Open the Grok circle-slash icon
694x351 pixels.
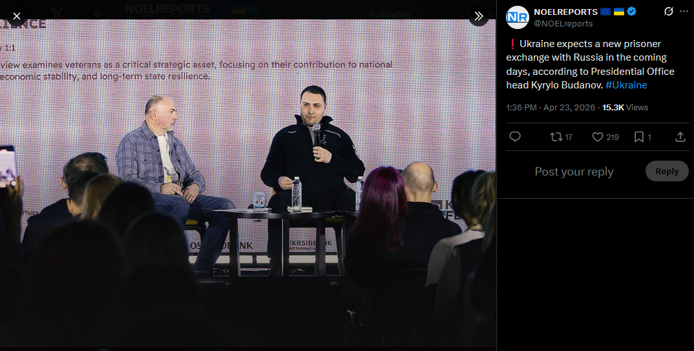click(668, 12)
